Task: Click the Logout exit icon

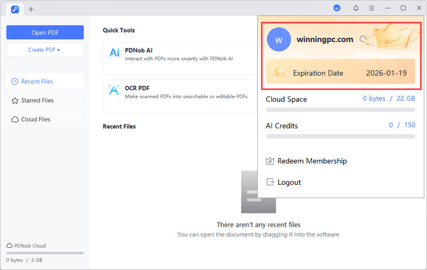Action: pyautogui.click(x=270, y=182)
